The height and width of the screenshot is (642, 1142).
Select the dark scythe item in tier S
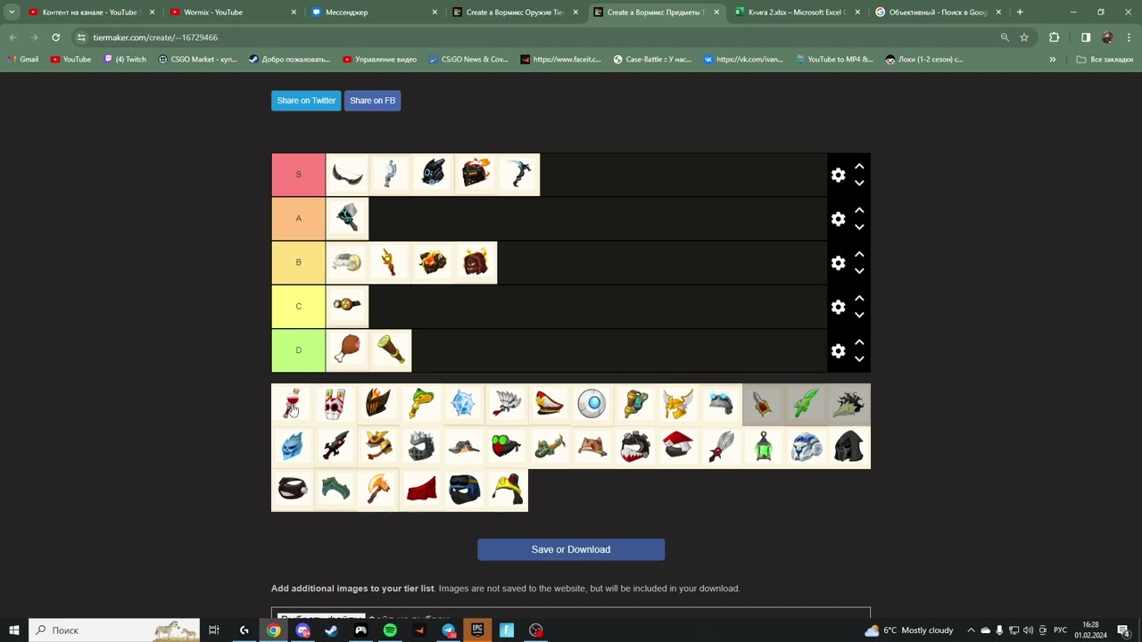click(x=518, y=175)
